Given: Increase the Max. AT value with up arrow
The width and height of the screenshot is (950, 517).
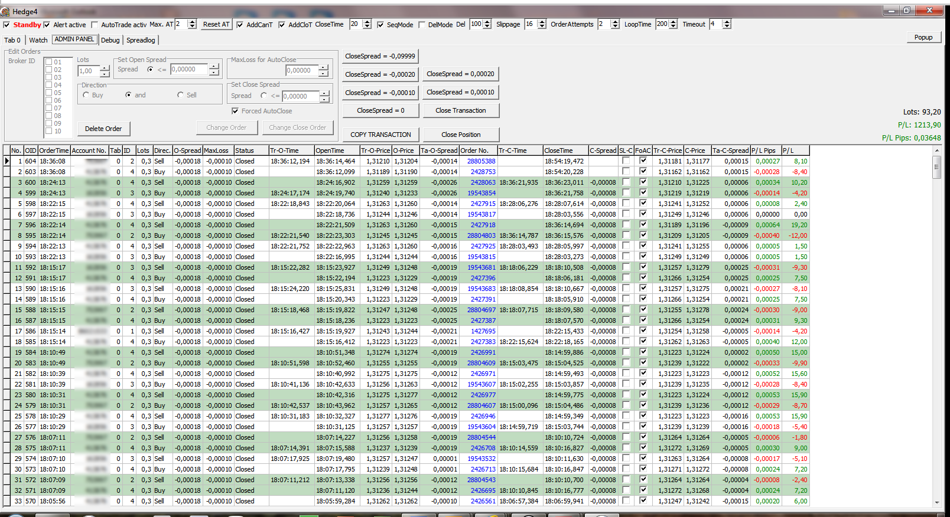Looking at the screenshot, I should coord(192,22).
